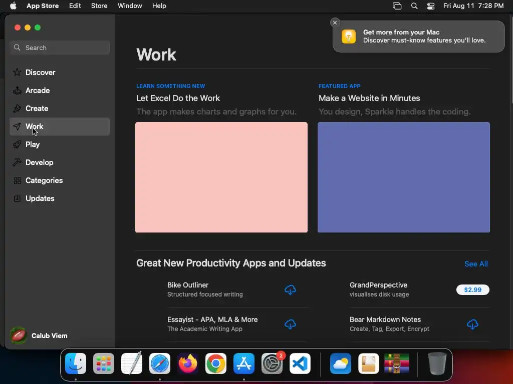Open the Help menu
This screenshot has width=513, height=384.
(159, 6)
